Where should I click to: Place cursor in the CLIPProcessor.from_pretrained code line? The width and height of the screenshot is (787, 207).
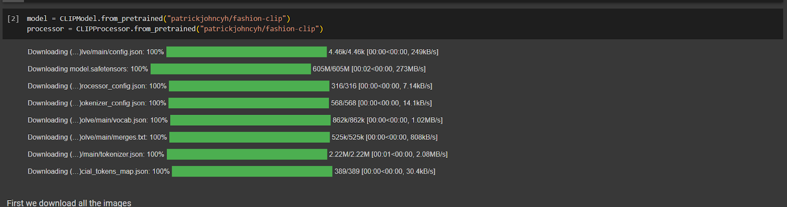point(175,29)
